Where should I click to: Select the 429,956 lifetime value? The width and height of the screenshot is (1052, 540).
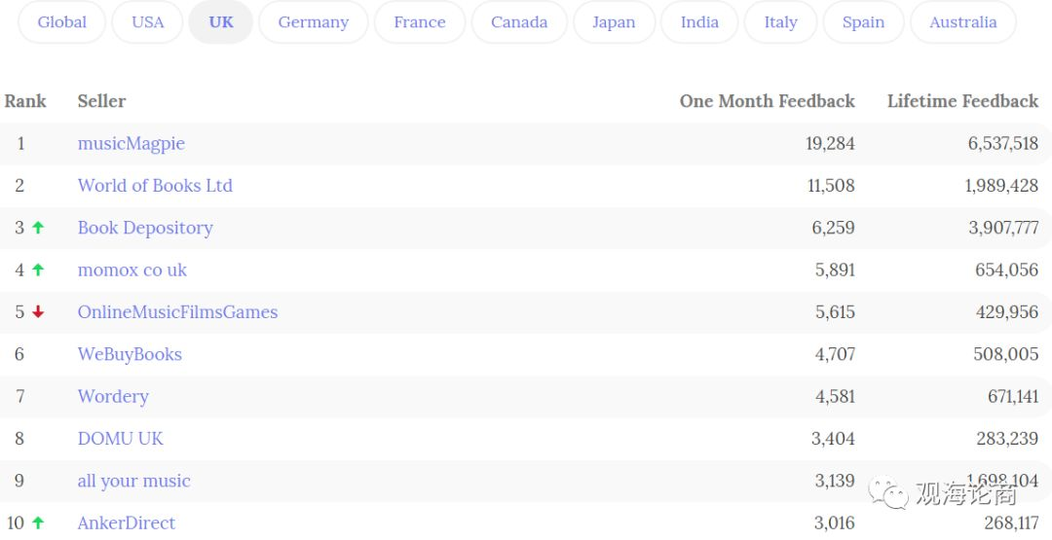[x=1007, y=312]
